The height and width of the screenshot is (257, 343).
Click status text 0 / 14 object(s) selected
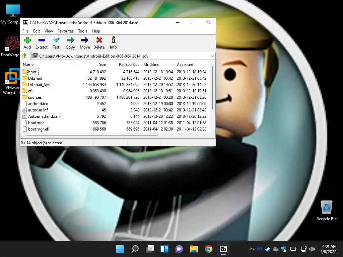click(42, 143)
